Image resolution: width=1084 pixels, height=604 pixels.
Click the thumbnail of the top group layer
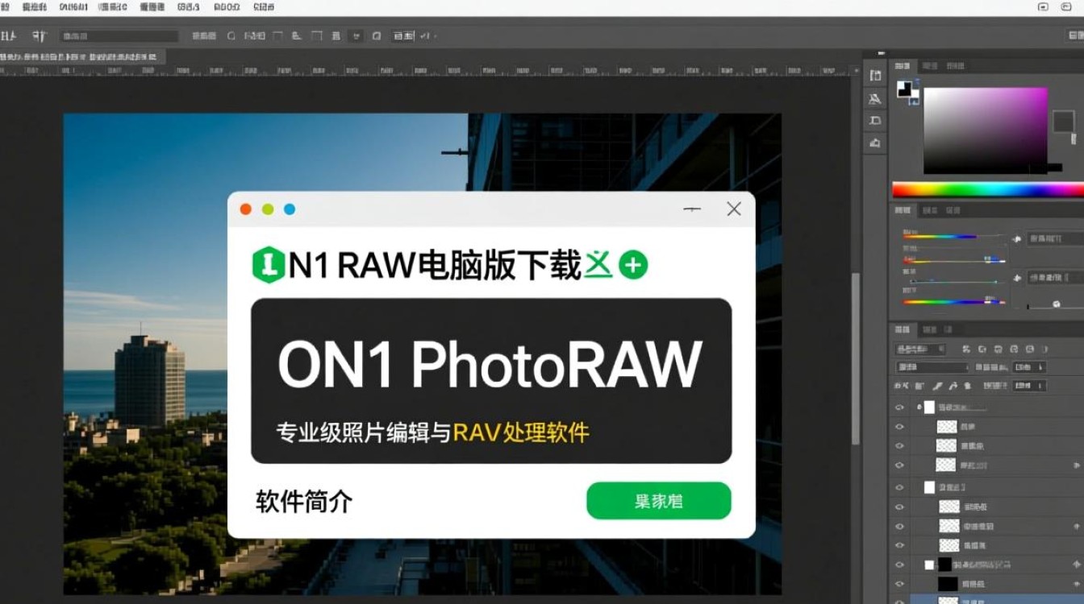(929, 407)
